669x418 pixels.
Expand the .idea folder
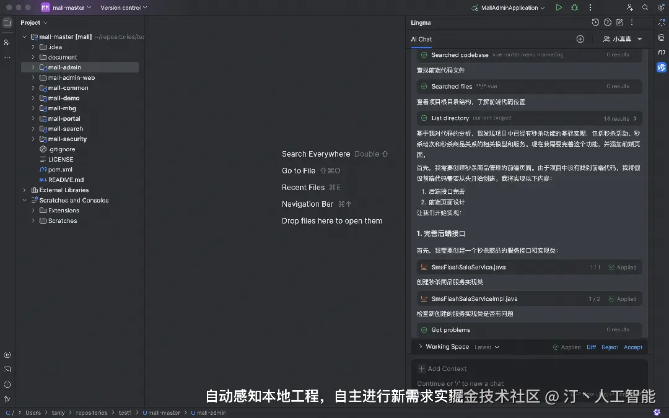pyautogui.click(x=33, y=47)
